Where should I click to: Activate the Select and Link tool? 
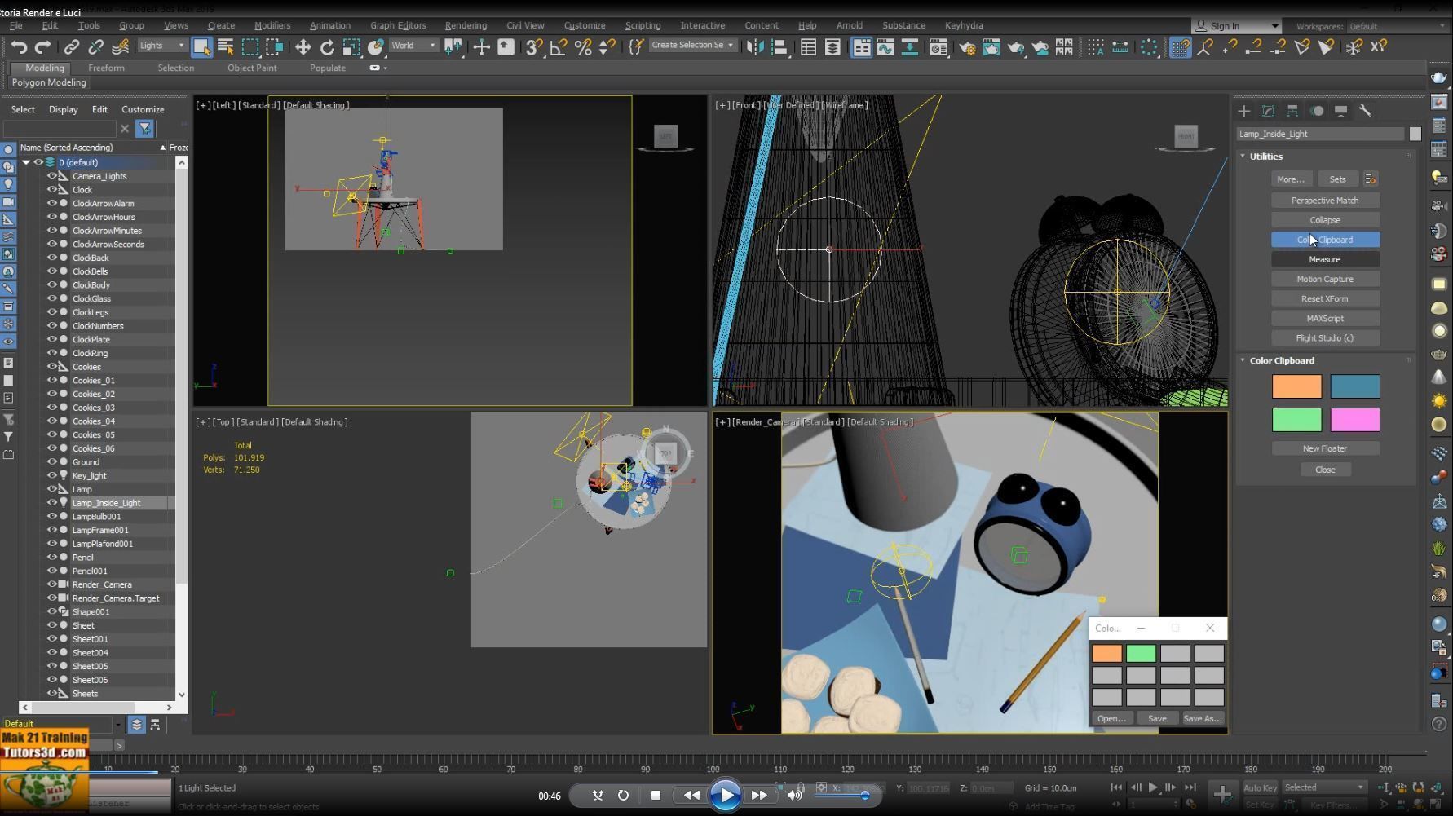pos(72,47)
